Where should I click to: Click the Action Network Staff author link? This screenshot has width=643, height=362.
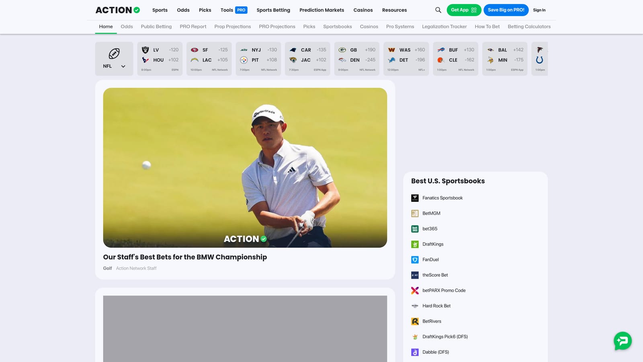pos(136,268)
